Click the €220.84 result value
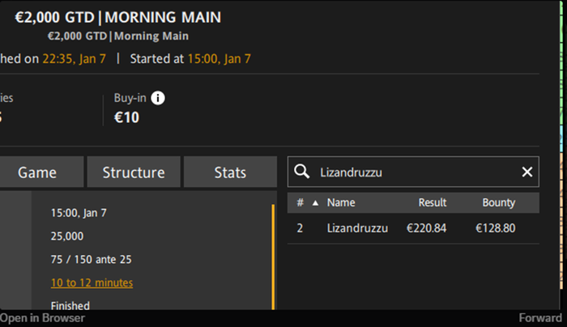567x327 pixels. (426, 228)
